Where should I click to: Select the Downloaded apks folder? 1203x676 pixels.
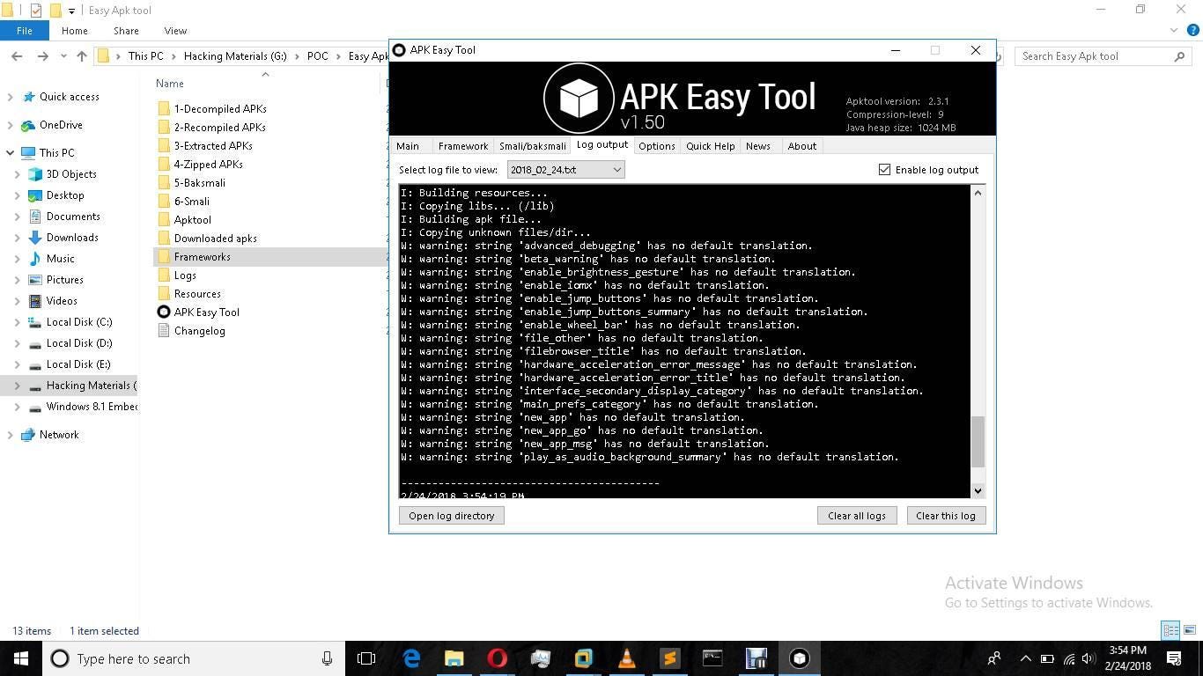point(215,239)
